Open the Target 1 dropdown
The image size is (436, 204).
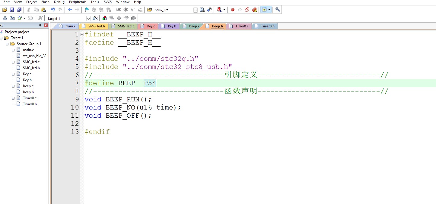click(x=88, y=18)
